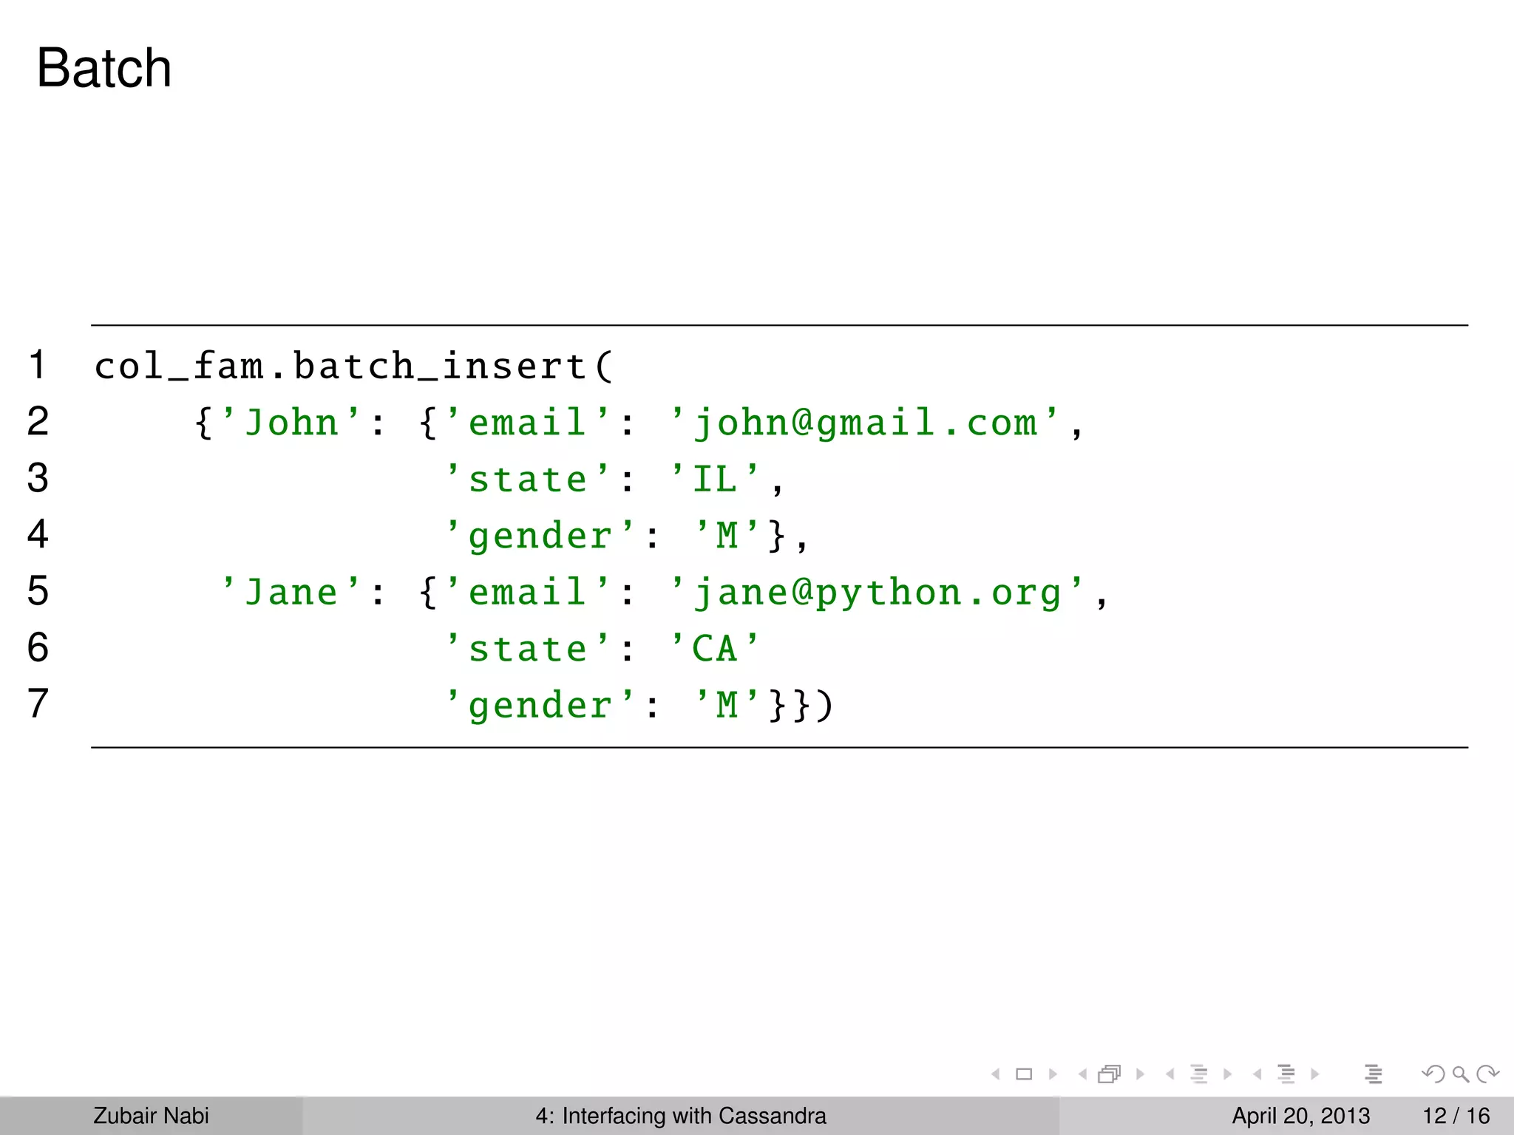Click line number 3
The image size is (1514, 1135).
click(38, 477)
